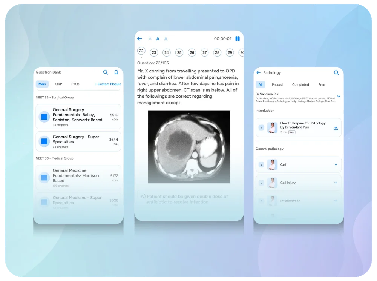Select the Completed filter
Screen dimensions: 377x281
point(300,85)
